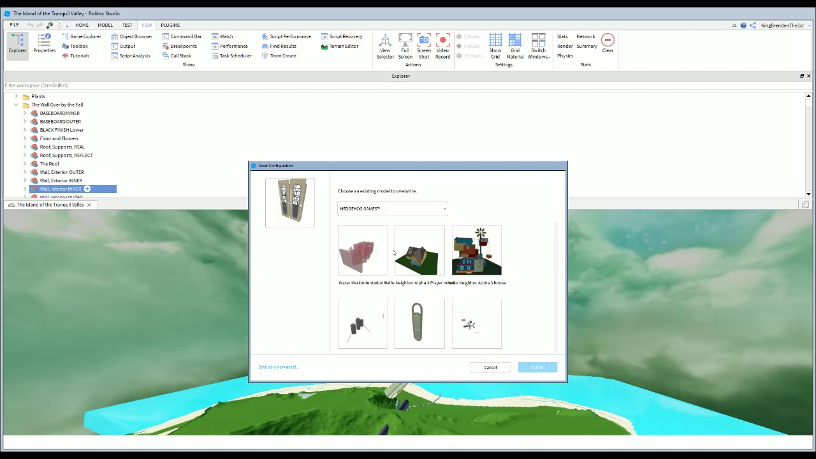This screenshot has width=816, height=459.
Task: Expand Floor and Flowers model
Action: point(25,138)
